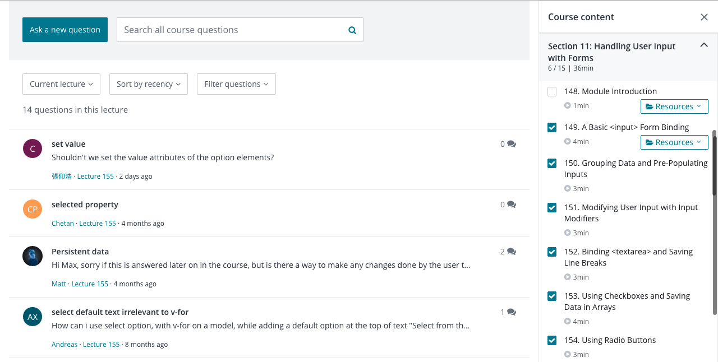
Task: Close the Course content panel
Action: [x=704, y=17]
